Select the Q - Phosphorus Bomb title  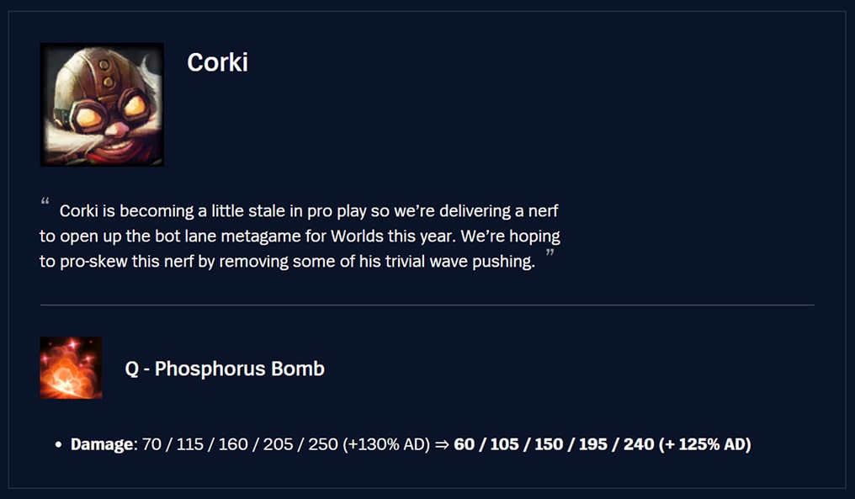point(225,369)
